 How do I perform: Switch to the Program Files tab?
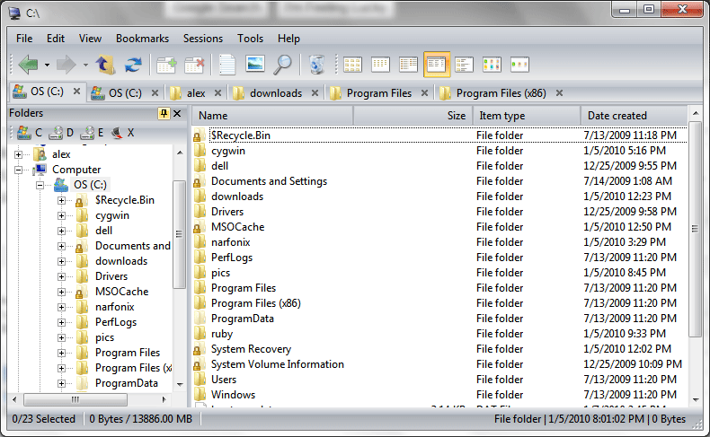pyautogui.click(x=378, y=93)
